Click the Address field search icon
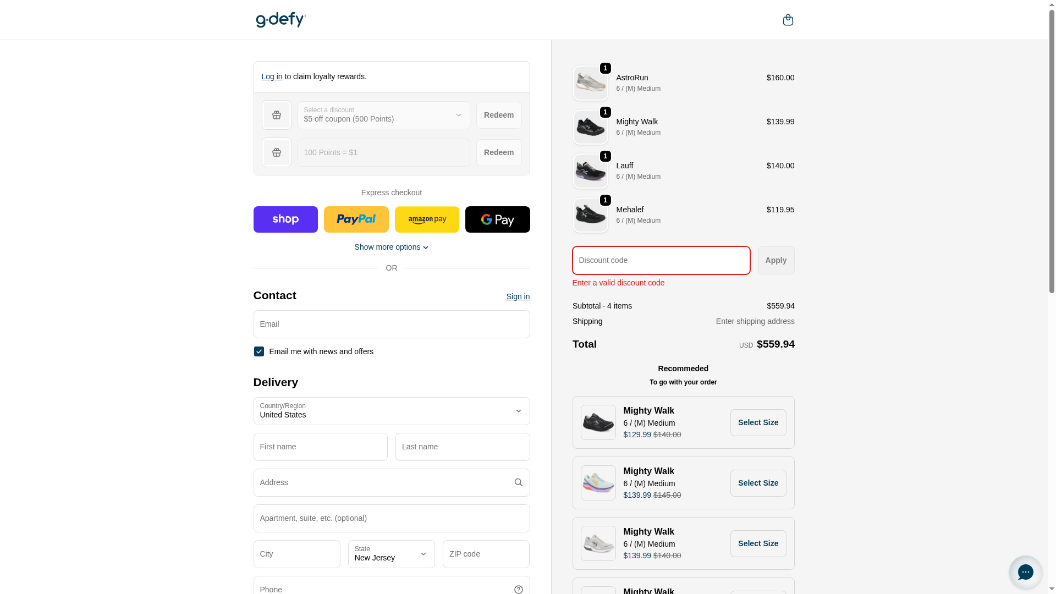The width and height of the screenshot is (1056, 594). coord(518,482)
